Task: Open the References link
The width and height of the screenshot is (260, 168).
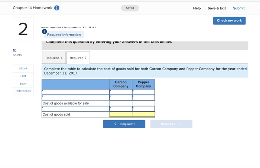Action: 23,91
